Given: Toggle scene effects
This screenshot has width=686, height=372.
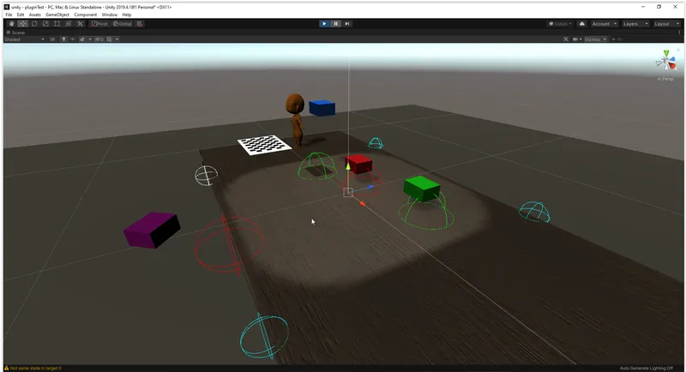Looking at the screenshot, I should (82, 39).
